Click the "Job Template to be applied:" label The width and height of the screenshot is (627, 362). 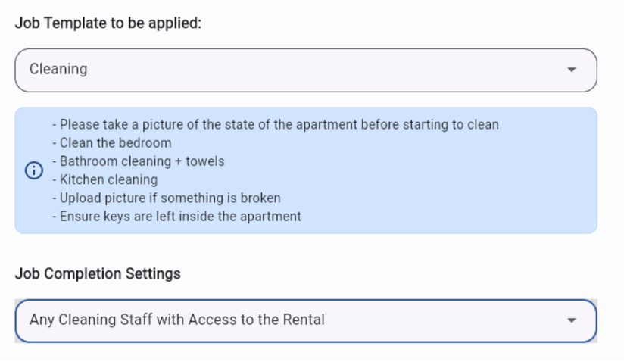tap(108, 23)
